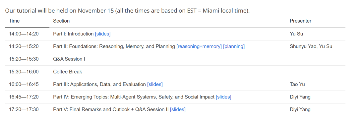Click Yu Su in the Introduction row

click(x=296, y=34)
